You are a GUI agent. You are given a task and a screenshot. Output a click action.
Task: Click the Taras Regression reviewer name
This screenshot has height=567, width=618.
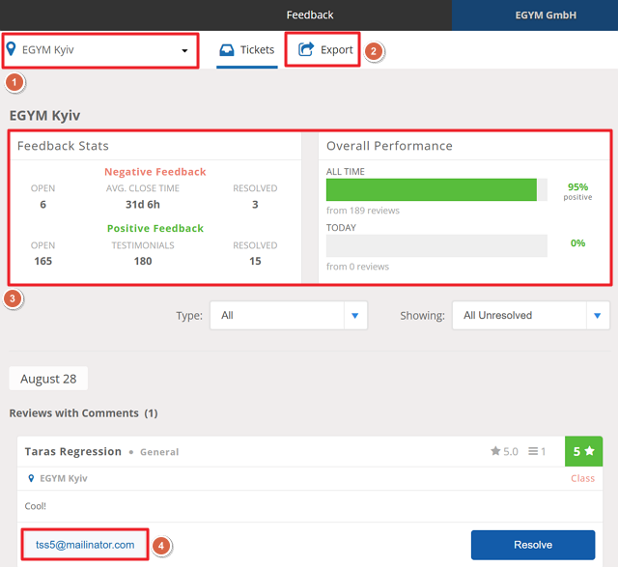72,451
